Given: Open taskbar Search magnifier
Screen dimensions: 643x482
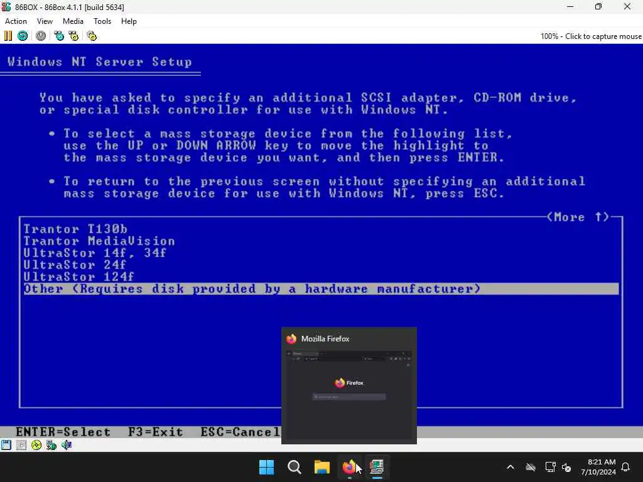Looking at the screenshot, I should point(294,467).
